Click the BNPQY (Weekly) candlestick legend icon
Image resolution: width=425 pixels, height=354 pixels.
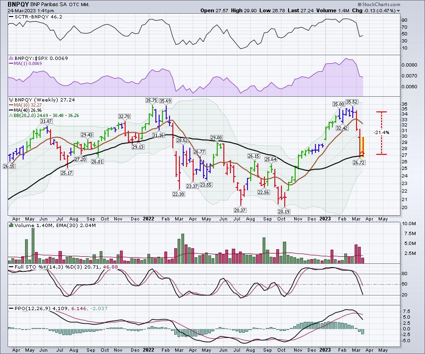(11, 101)
